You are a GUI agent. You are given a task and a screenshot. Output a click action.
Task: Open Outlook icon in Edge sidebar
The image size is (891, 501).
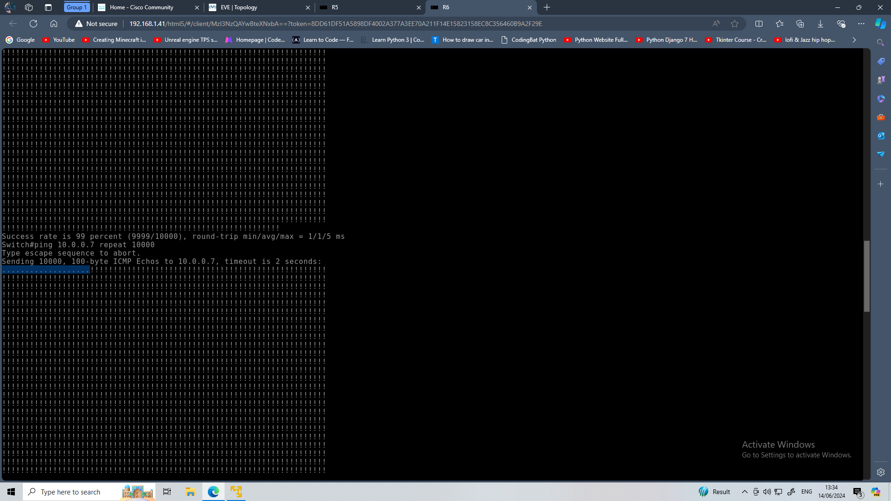coord(880,135)
